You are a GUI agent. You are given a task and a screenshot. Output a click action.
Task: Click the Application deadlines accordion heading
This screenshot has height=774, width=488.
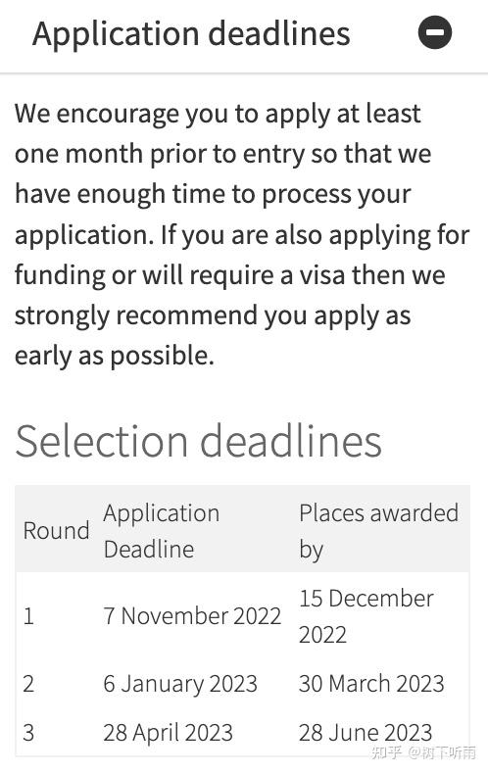click(192, 33)
